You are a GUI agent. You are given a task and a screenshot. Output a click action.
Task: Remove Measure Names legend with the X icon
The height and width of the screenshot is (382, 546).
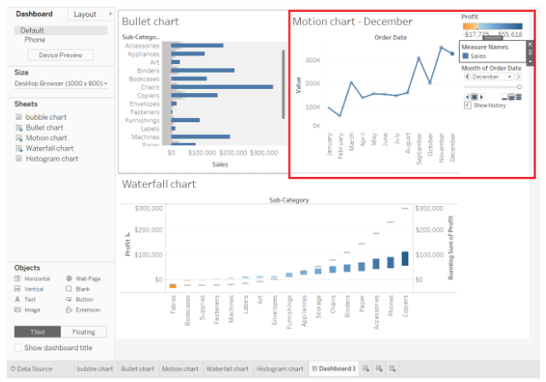click(x=530, y=44)
